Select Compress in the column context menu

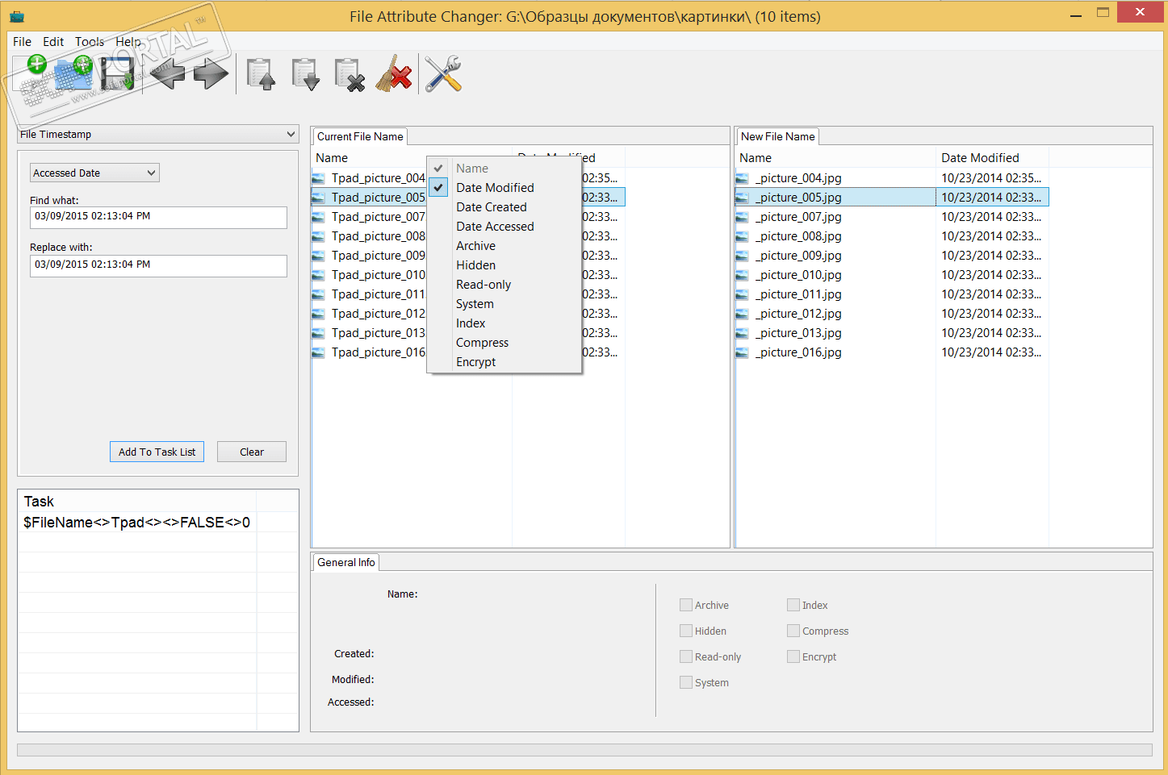[504, 343]
